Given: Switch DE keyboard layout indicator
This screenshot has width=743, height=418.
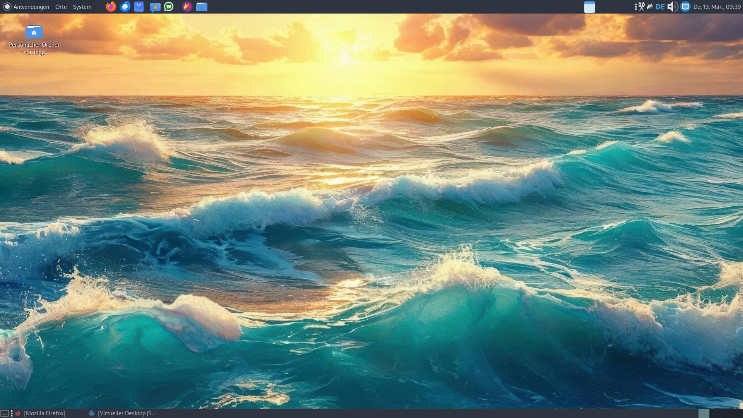Looking at the screenshot, I should 660,7.
